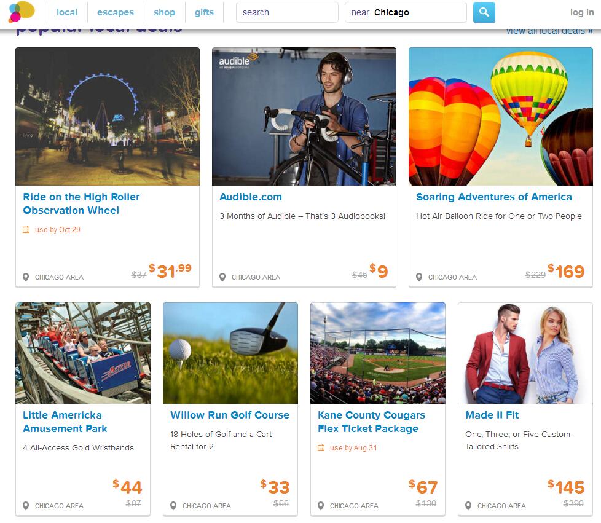The height and width of the screenshot is (523, 601).
Task: Click the hot air balloons photo
Action: tap(501, 116)
